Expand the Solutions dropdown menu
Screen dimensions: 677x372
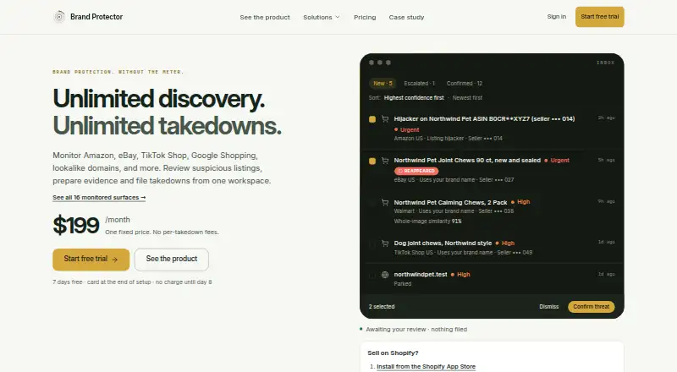[322, 17]
